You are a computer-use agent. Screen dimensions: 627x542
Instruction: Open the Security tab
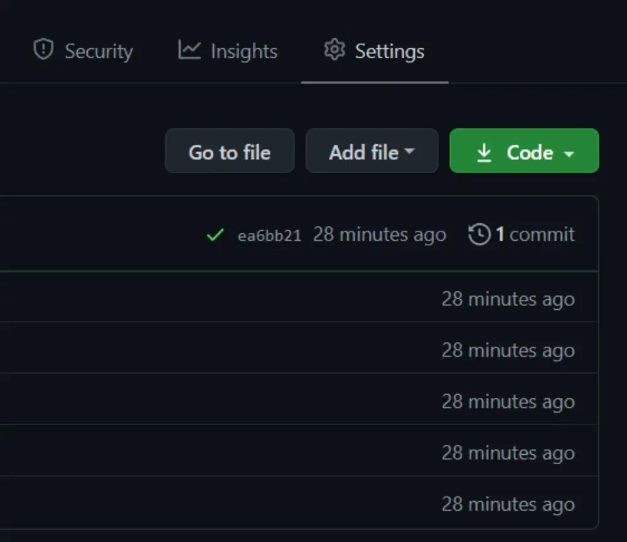tap(83, 50)
